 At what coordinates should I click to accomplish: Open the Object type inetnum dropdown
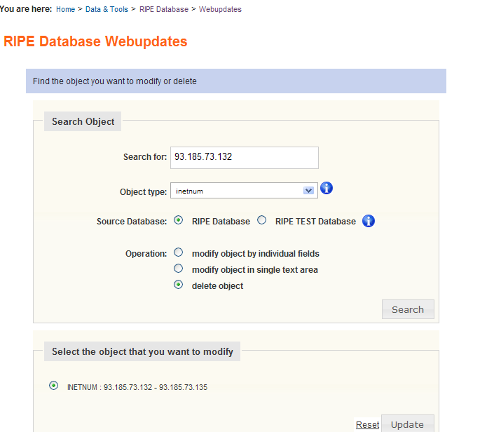coord(244,191)
